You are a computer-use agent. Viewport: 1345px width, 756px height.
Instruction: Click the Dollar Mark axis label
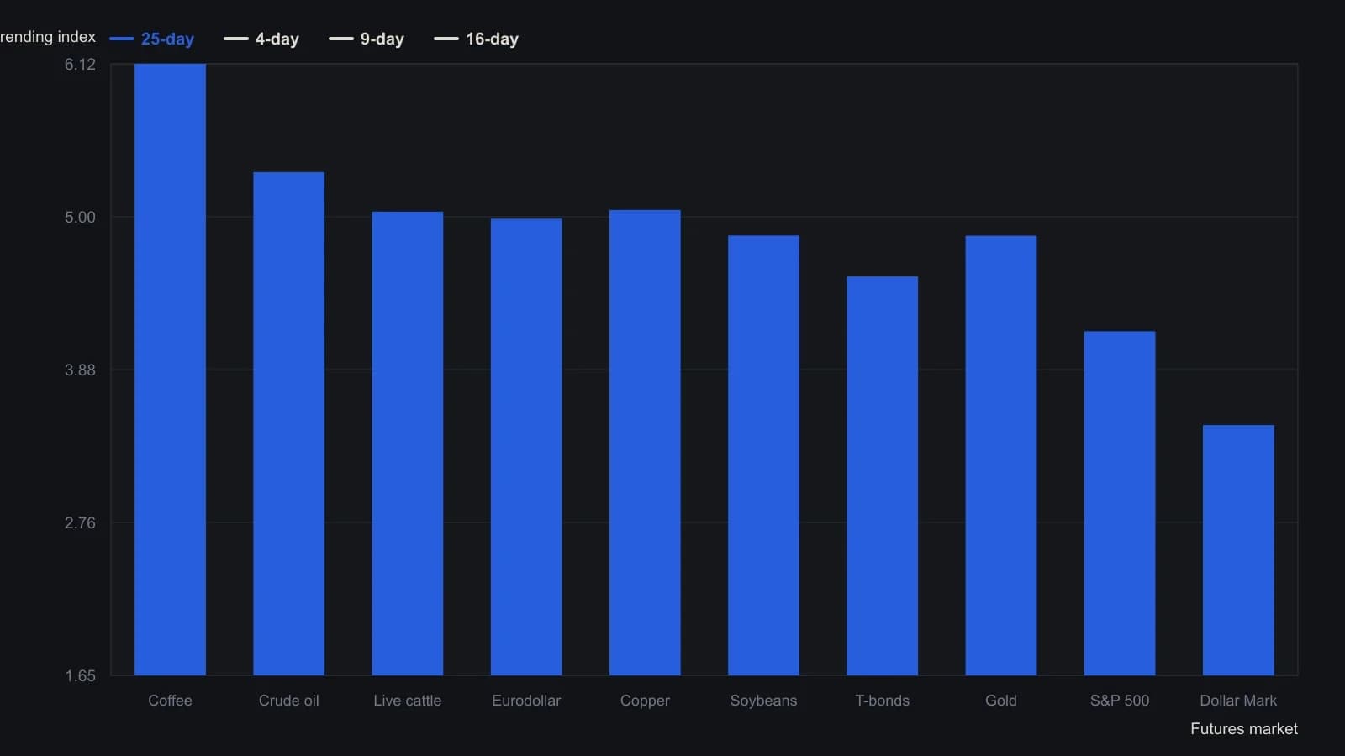pos(1238,701)
